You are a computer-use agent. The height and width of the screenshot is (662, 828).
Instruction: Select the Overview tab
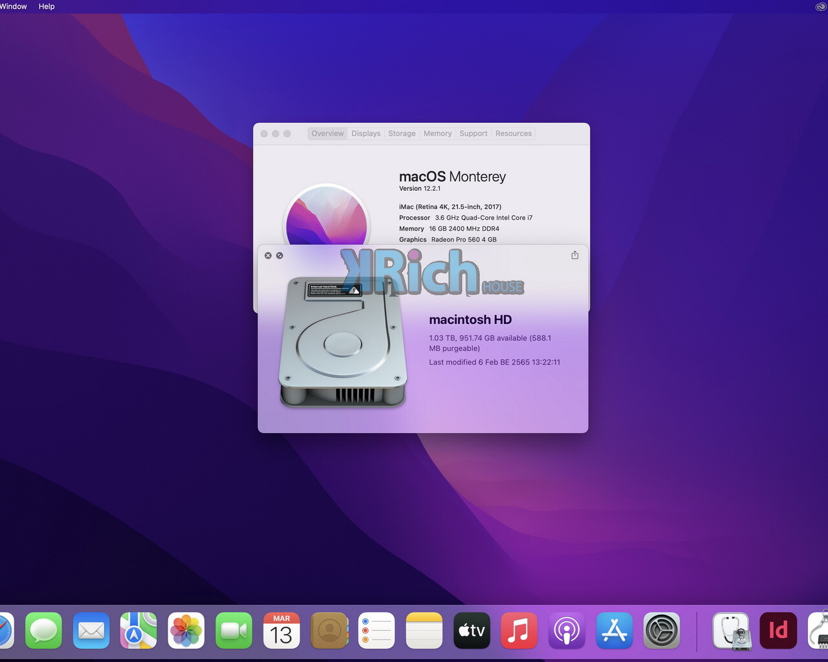coord(327,133)
